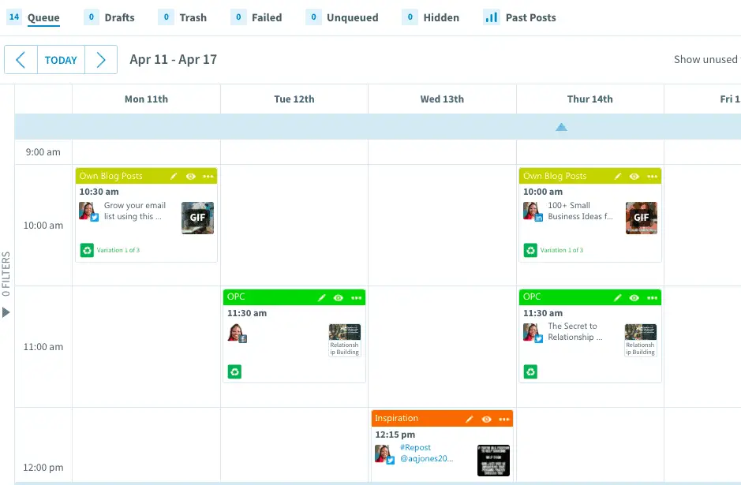Click 100+ Small Business Ideas post text
The image size is (741, 485).
[x=580, y=211]
